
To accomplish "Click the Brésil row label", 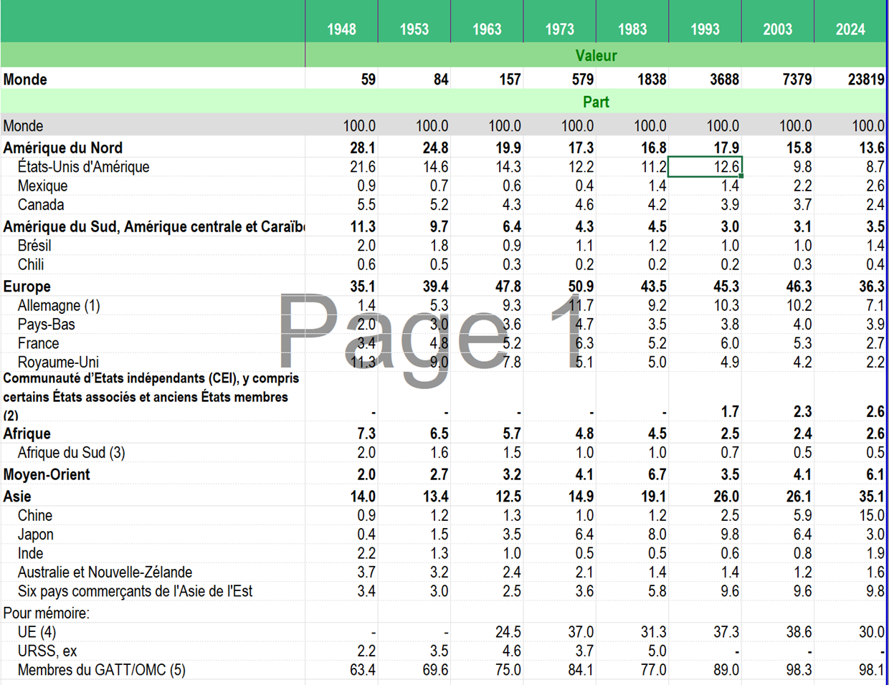I will pos(34,246).
